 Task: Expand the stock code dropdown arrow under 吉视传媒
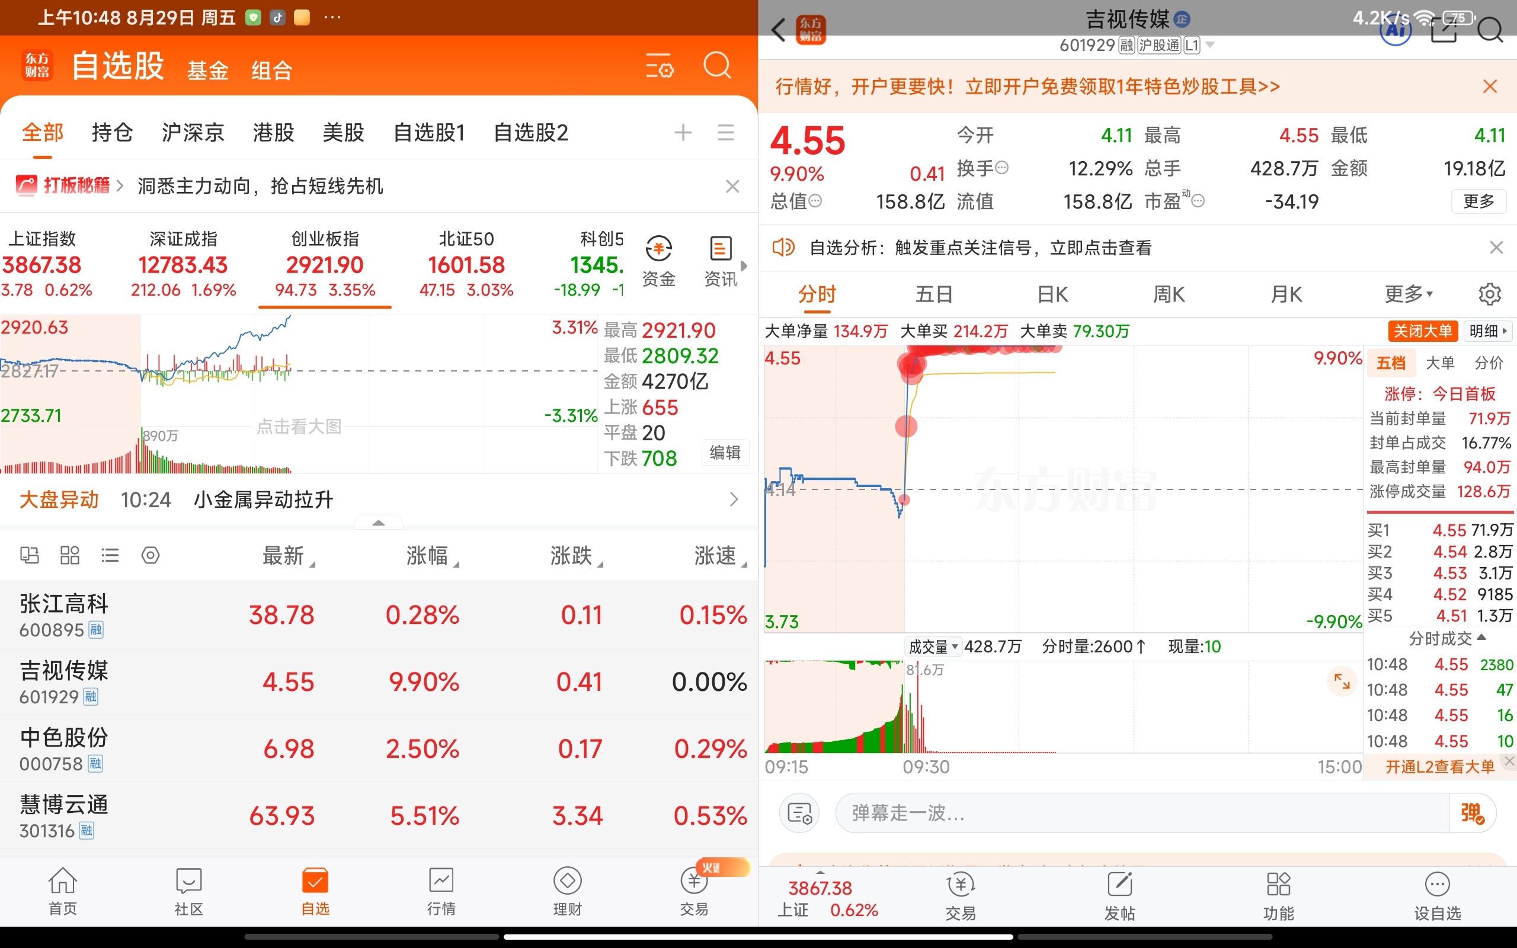(x=1210, y=45)
